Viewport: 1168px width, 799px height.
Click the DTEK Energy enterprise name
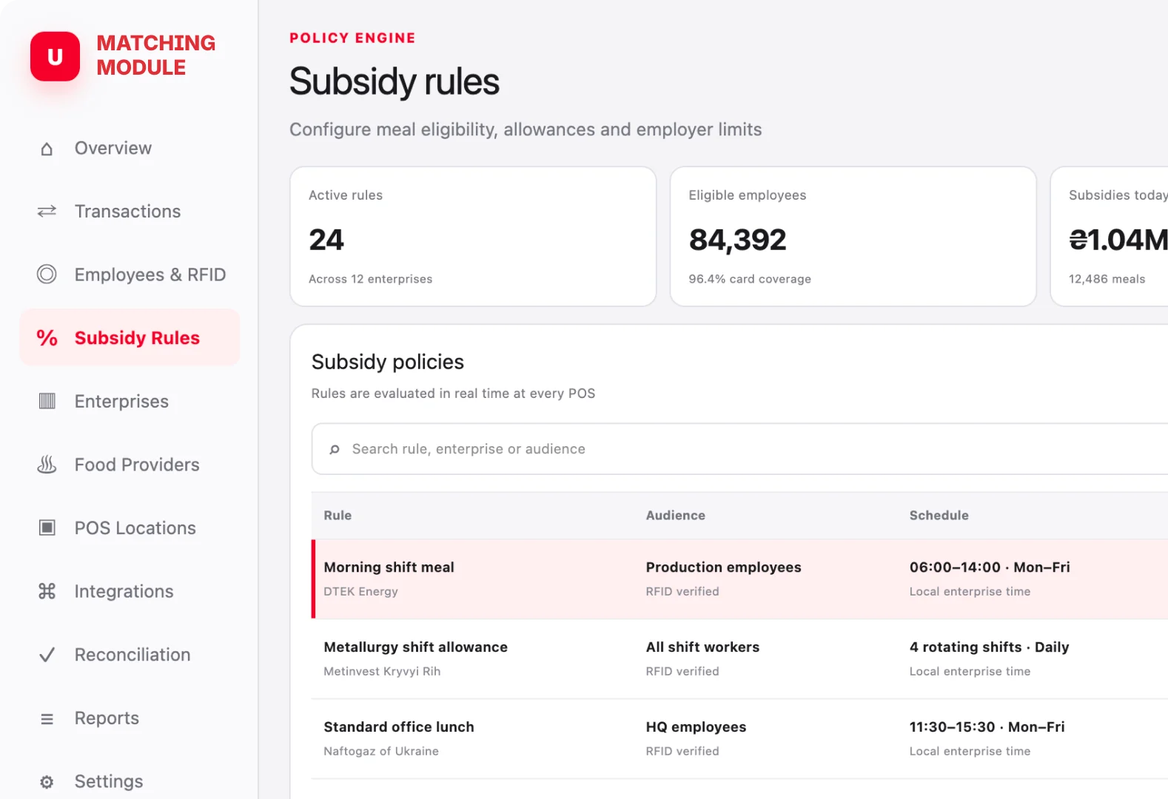click(360, 592)
